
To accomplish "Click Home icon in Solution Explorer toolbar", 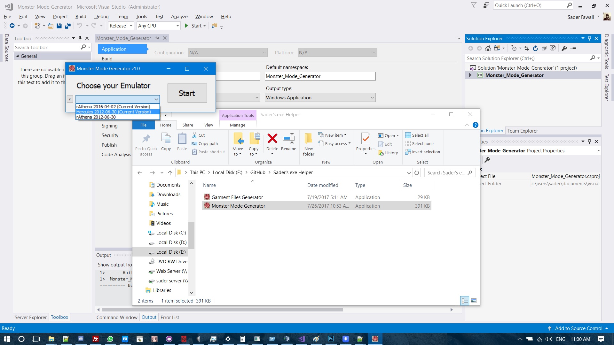I will click(488, 48).
